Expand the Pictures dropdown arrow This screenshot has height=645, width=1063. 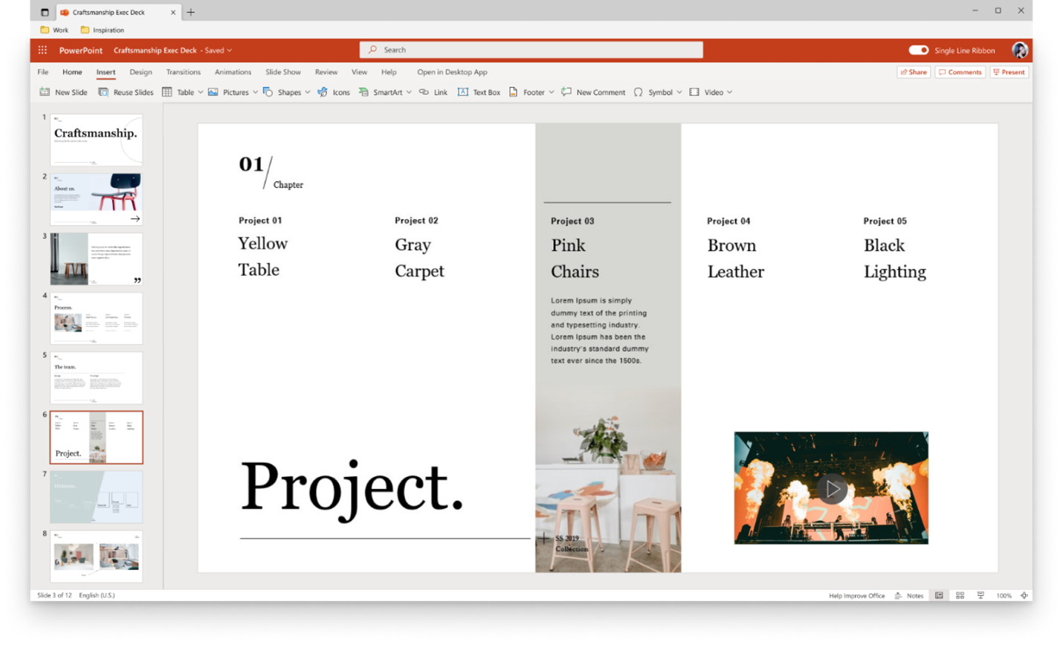(255, 92)
